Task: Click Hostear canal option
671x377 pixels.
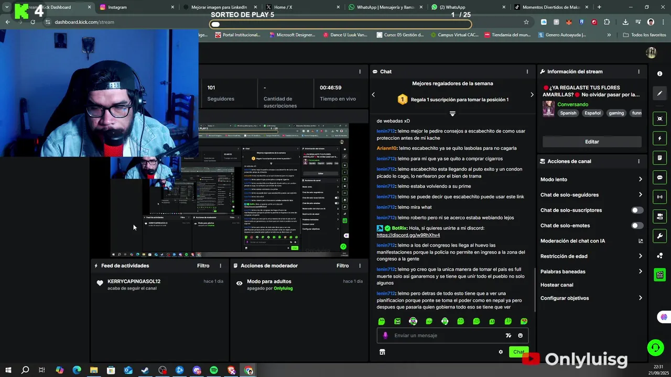Action: [x=557, y=285]
